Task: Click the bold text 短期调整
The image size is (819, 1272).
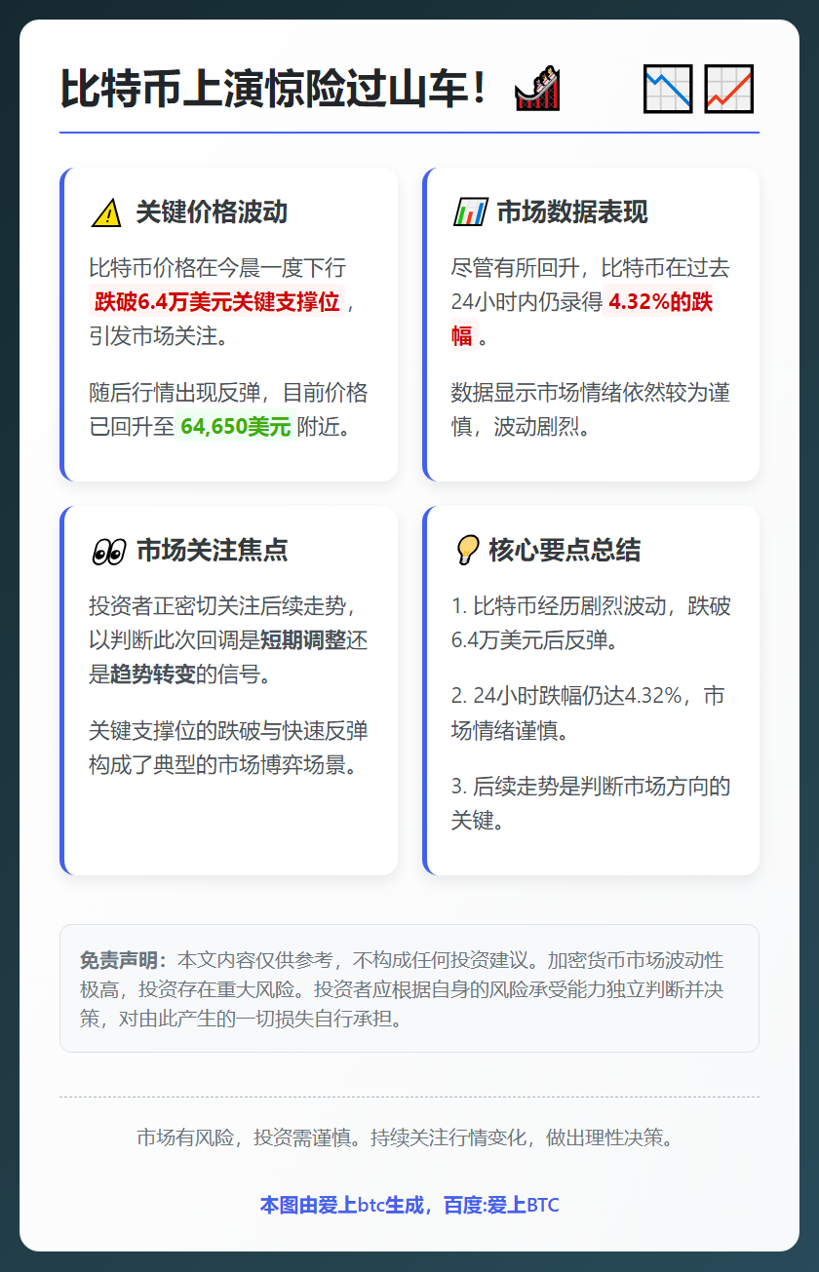Action: tap(303, 640)
